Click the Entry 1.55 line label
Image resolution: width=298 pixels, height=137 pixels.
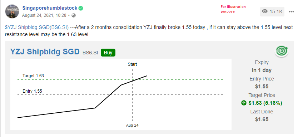click(32, 91)
